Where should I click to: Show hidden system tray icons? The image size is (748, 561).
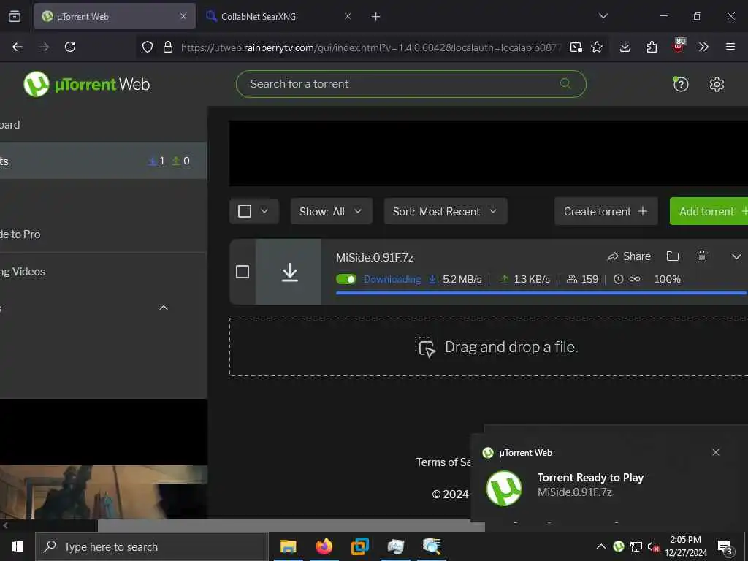[x=601, y=546]
